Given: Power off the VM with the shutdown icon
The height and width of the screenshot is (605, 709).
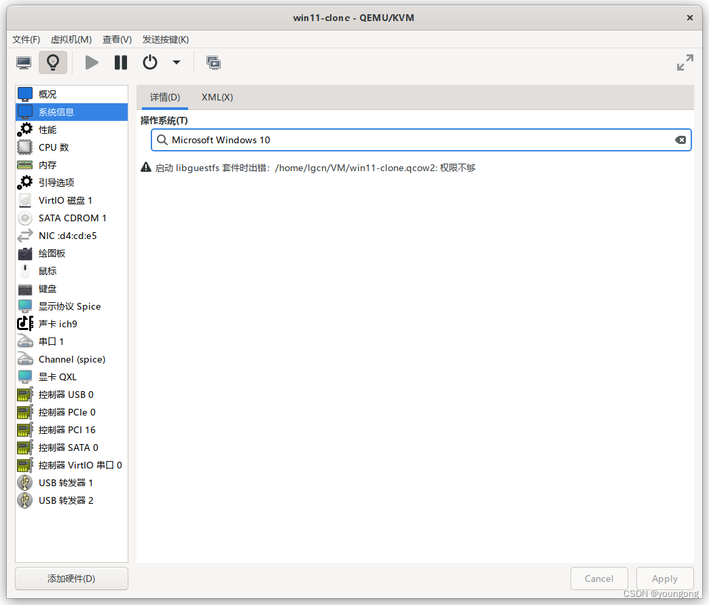Looking at the screenshot, I should coord(149,62).
